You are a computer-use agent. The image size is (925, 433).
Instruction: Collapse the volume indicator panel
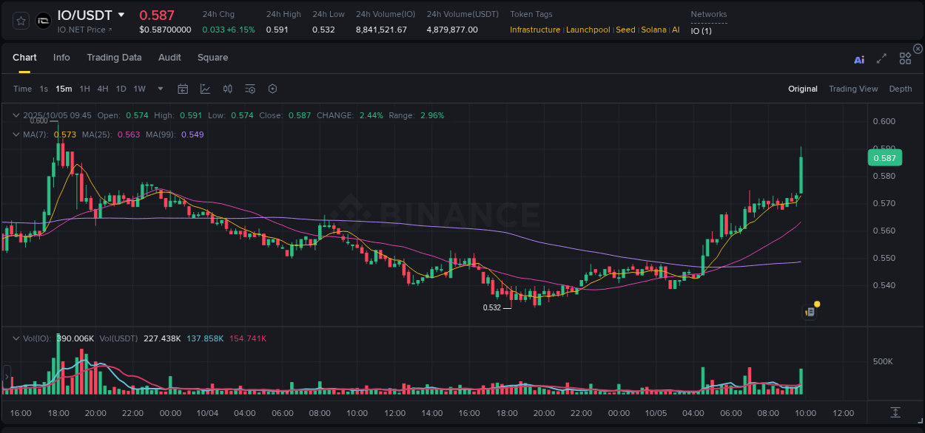coord(16,337)
